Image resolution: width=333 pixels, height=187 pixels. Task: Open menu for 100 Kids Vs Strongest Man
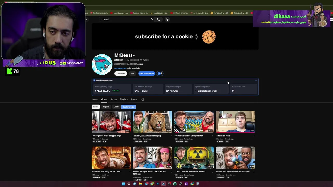[213, 136]
